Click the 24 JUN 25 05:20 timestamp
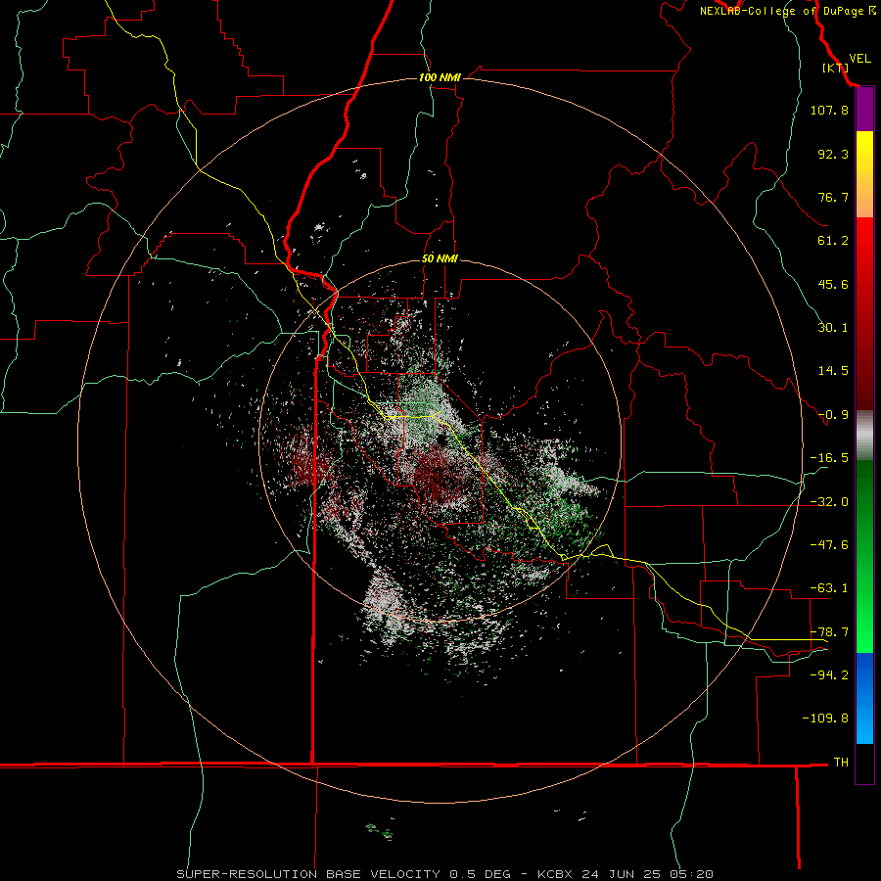 648,874
